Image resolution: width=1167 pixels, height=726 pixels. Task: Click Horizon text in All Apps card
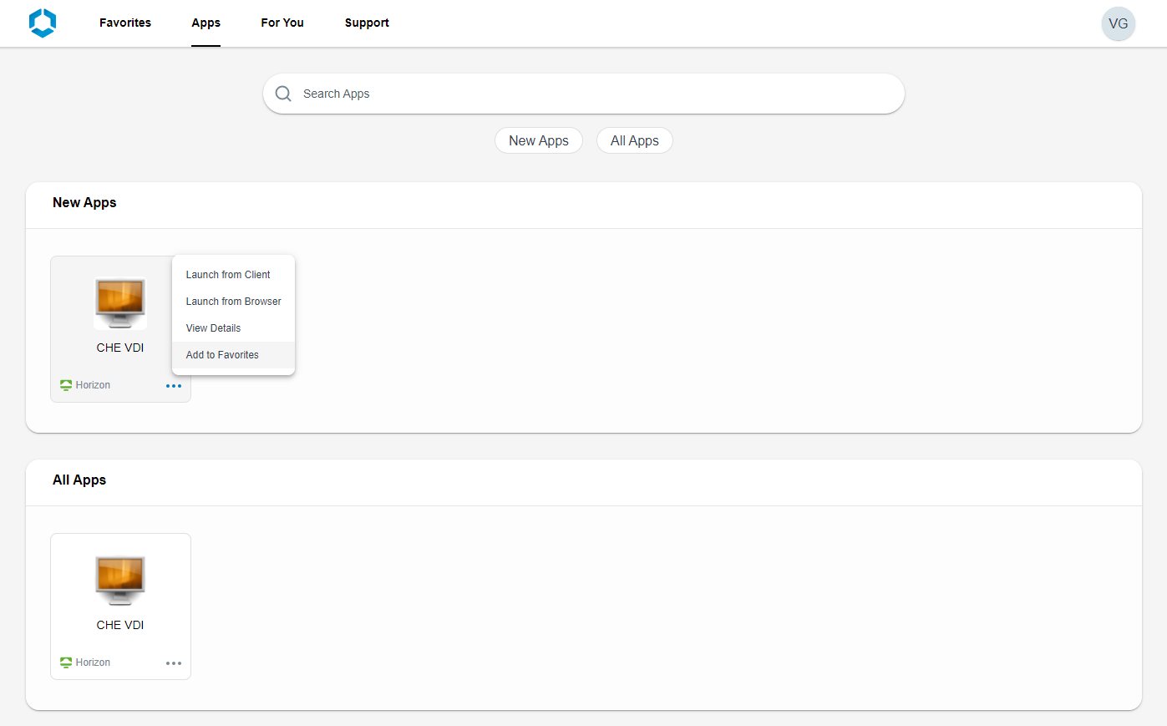(93, 663)
